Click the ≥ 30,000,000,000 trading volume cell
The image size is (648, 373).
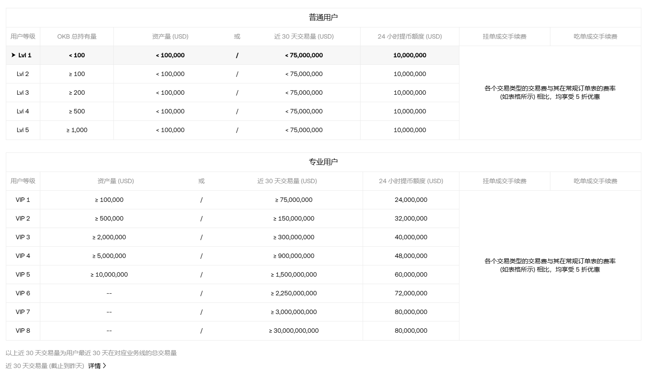pos(294,331)
